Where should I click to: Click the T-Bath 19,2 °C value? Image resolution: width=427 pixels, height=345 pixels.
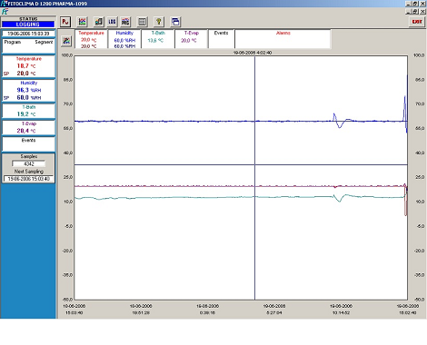[26, 114]
